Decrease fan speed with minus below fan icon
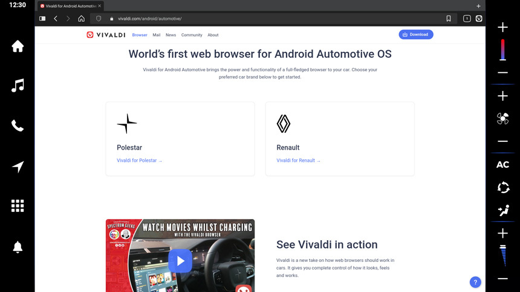Viewport: 520px width, 292px height. (502, 141)
